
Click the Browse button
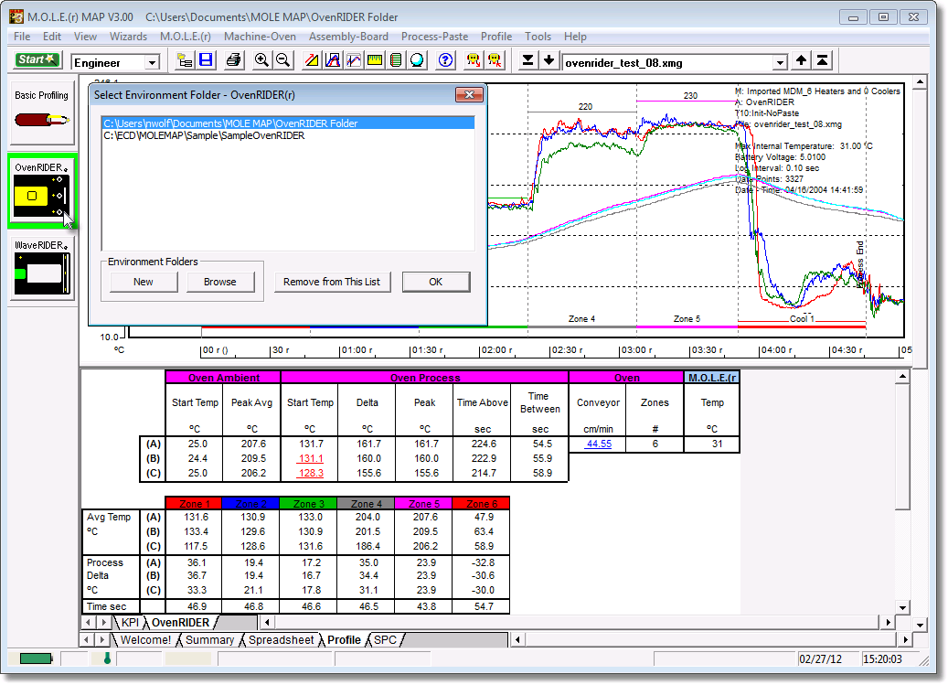point(220,282)
